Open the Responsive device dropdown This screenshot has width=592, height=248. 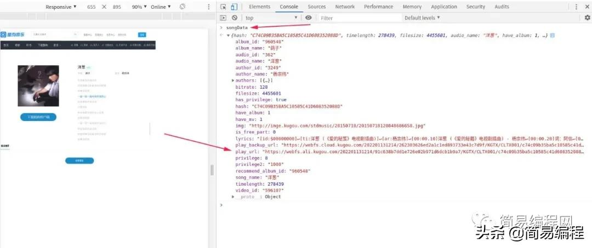click(x=61, y=7)
